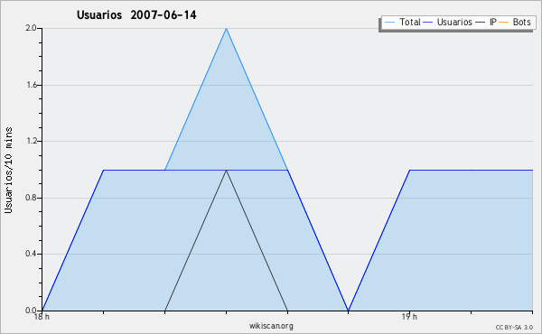Click the Total line peak at 2.0
The width and height of the screenshot is (542, 334).
[x=226, y=28]
